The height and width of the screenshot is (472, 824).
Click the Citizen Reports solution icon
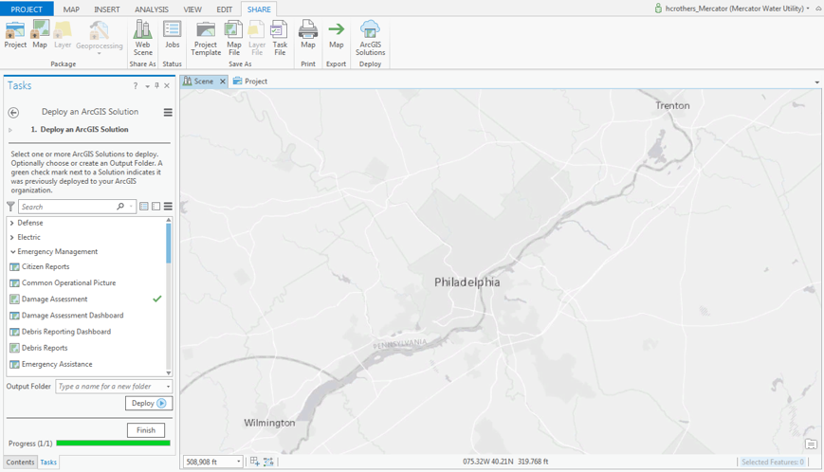point(15,266)
